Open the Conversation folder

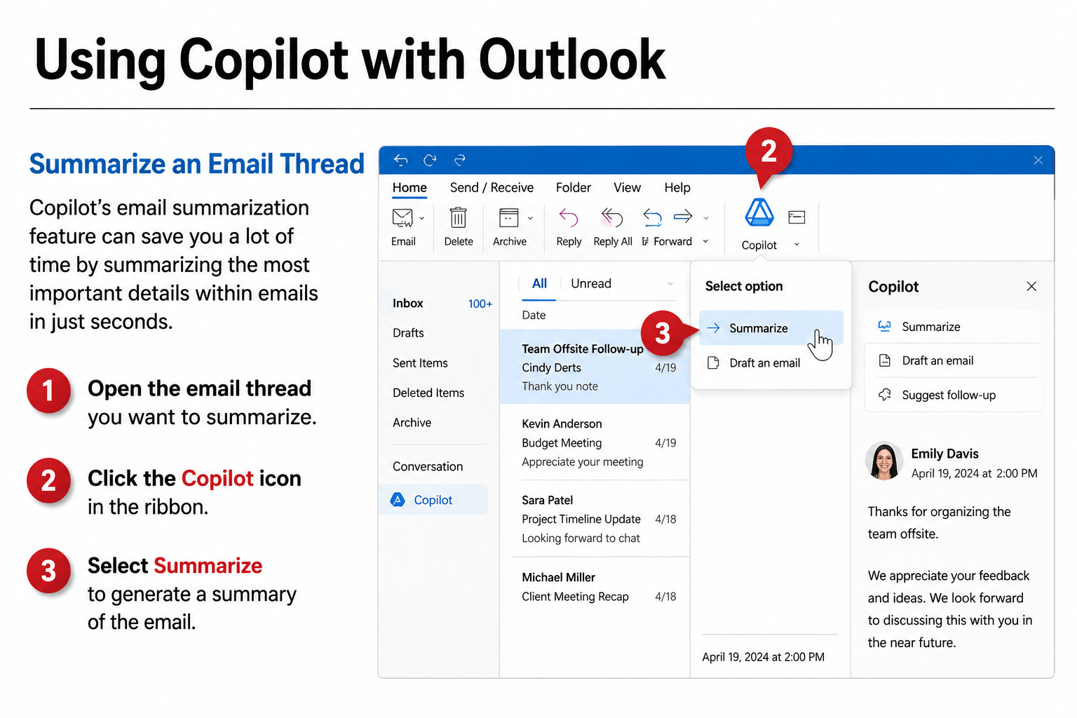pos(428,466)
